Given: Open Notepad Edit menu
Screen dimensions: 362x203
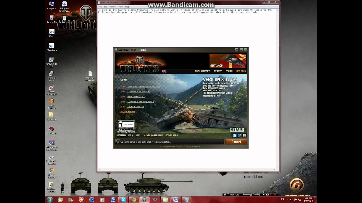Looking at the screenshot, I should (105, 7).
